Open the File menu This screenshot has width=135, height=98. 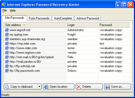click(x=5, y=10)
